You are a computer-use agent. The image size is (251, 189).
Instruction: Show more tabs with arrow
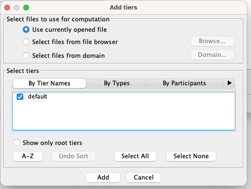(x=229, y=83)
